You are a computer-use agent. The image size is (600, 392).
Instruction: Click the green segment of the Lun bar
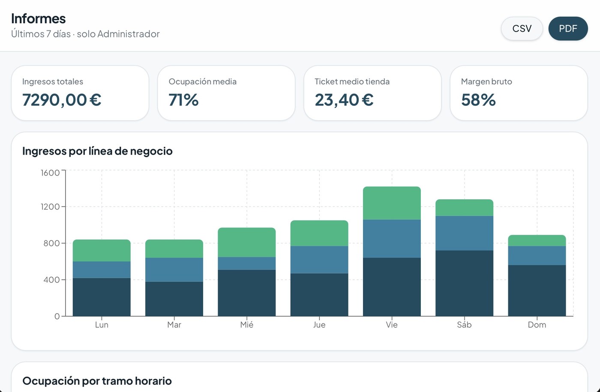102,251
